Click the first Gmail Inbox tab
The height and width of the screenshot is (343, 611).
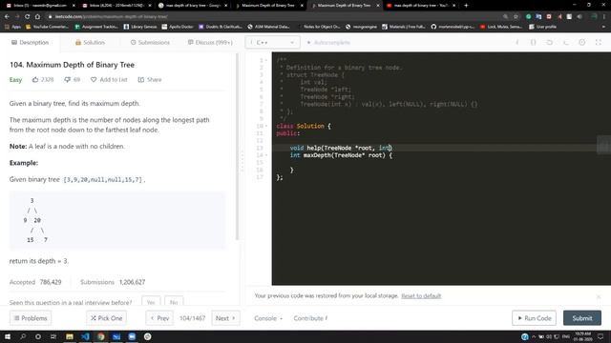click(40, 6)
